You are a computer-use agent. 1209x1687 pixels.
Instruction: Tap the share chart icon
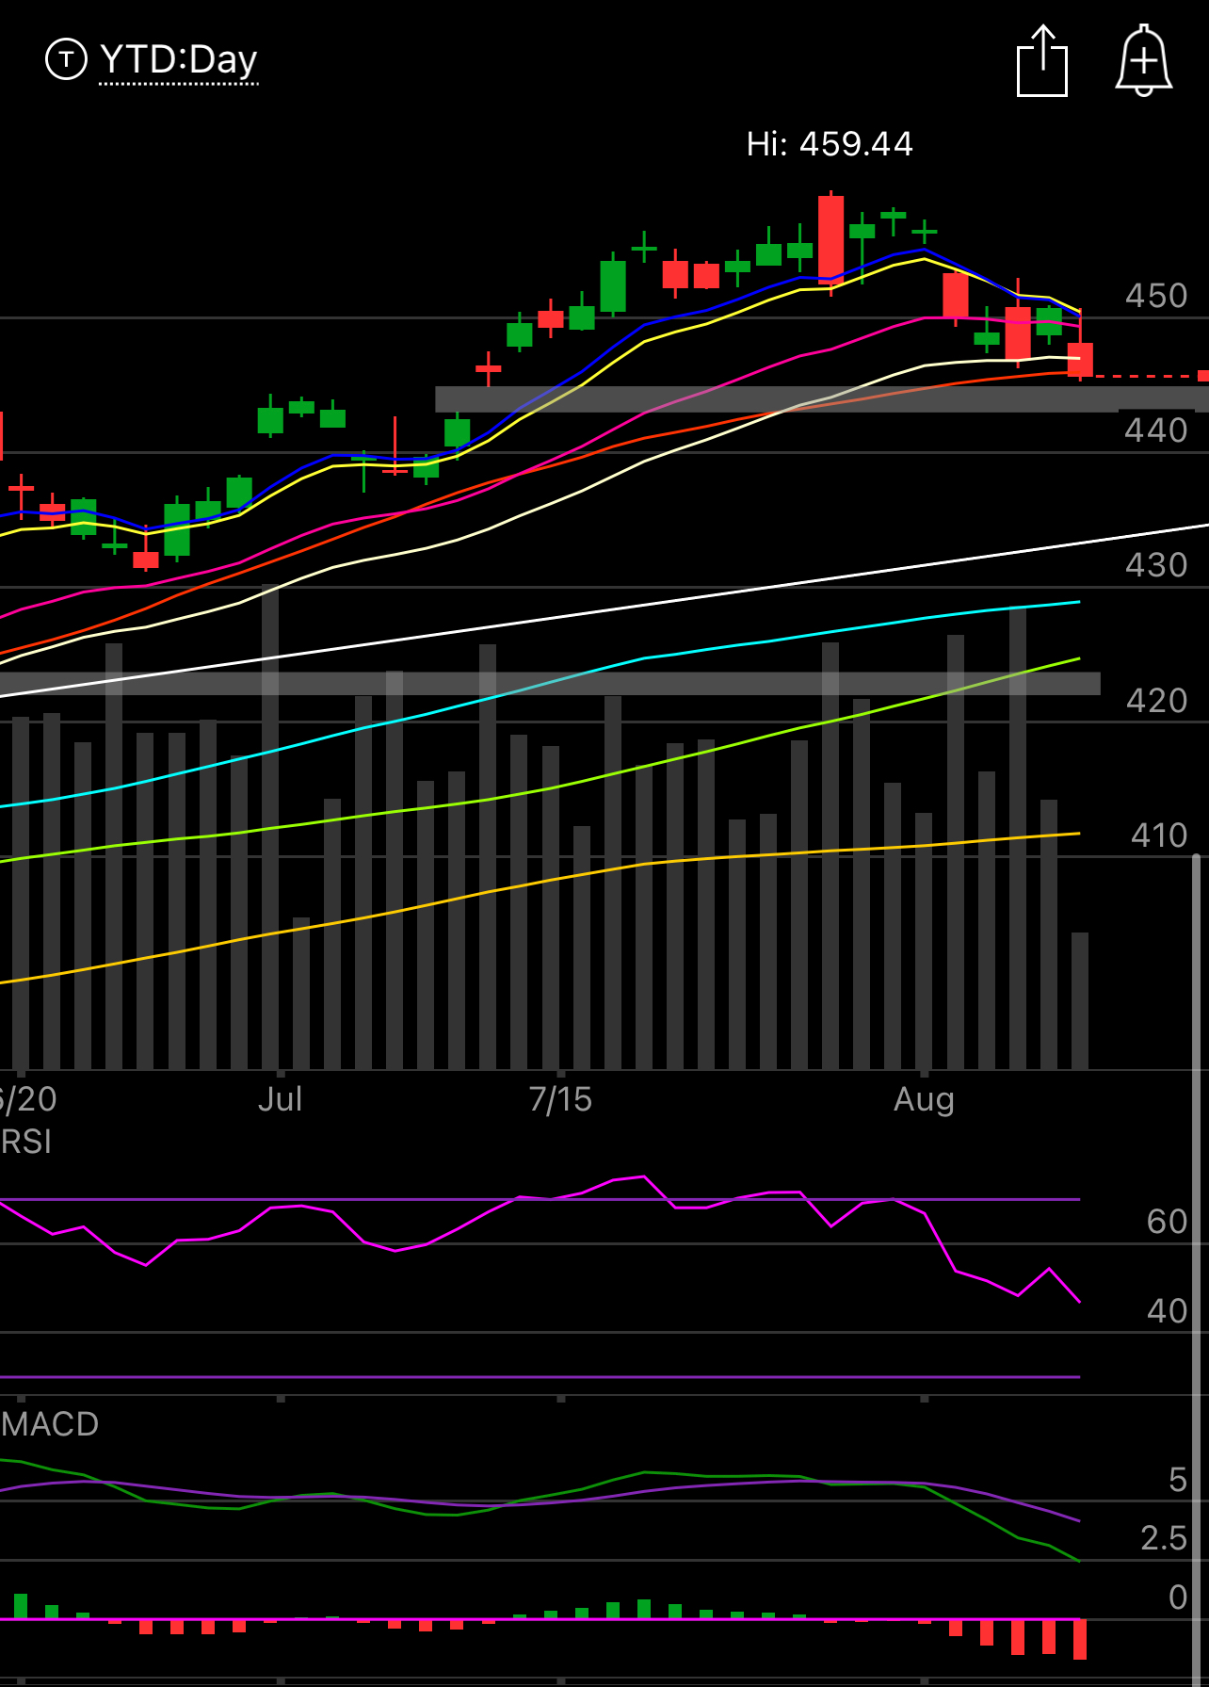pyautogui.click(x=1042, y=61)
